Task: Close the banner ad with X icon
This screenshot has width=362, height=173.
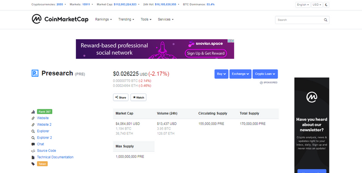Action: coord(233,41)
